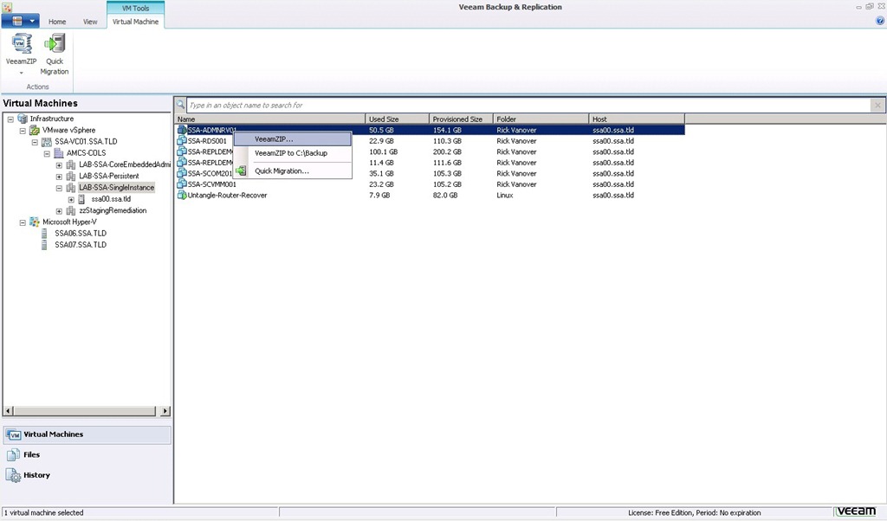This screenshot has width=887, height=521.
Task: Open the Virtual Machines navigation pane
Action: pyautogui.click(x=87, y=434)
